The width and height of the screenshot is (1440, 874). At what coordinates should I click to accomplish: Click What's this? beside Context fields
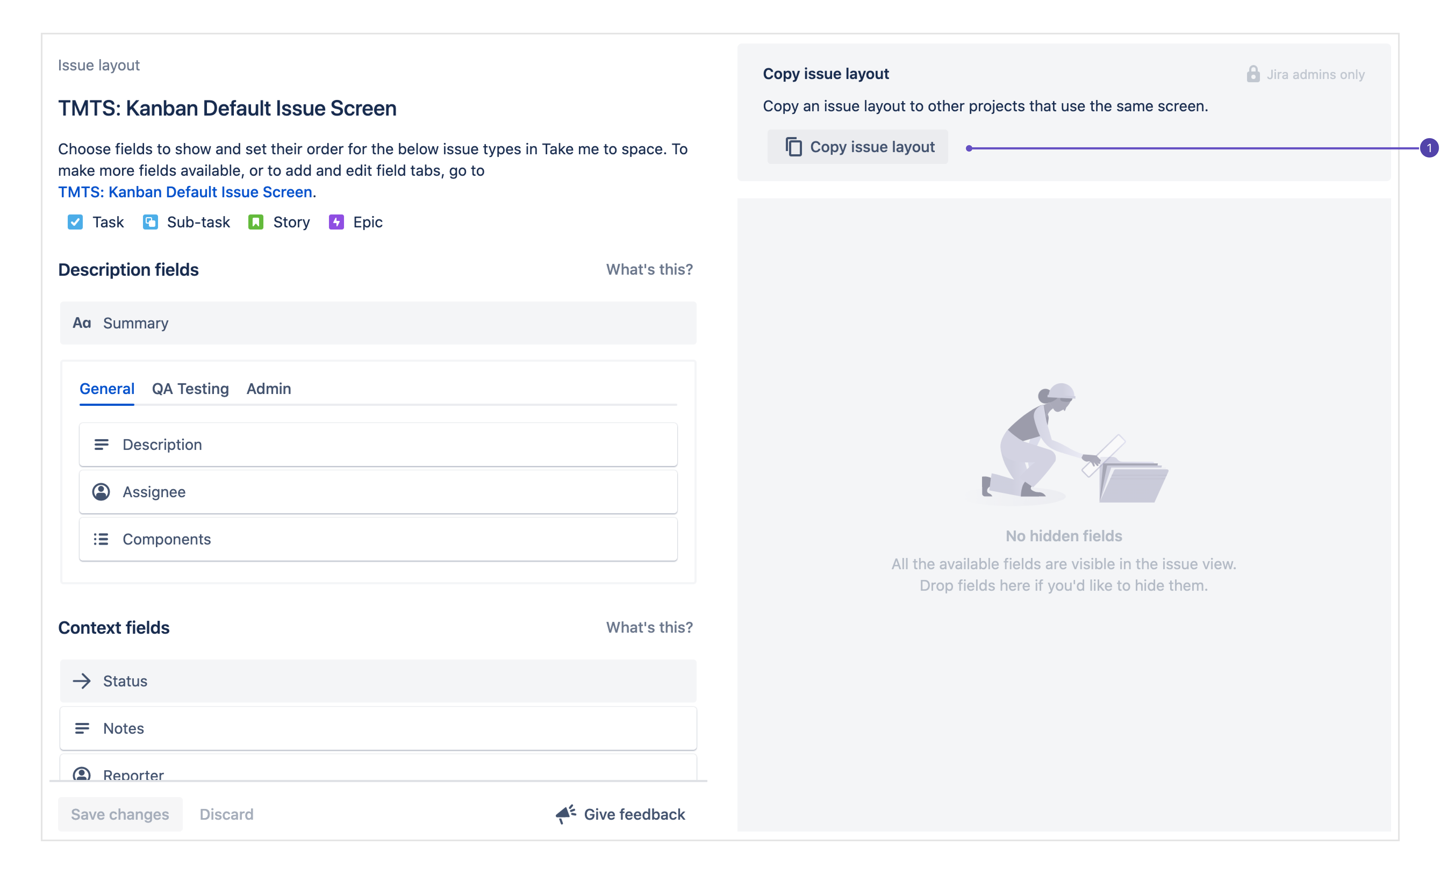coord(649,628)
